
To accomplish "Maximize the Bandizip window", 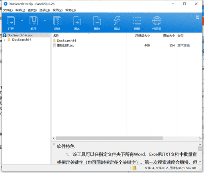I will pos(184,4).
